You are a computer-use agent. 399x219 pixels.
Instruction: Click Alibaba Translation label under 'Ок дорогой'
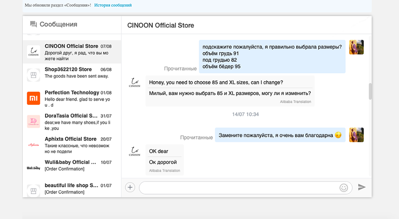coord(164,170)
